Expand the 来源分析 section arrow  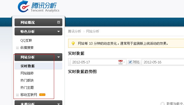coord(58,104)
